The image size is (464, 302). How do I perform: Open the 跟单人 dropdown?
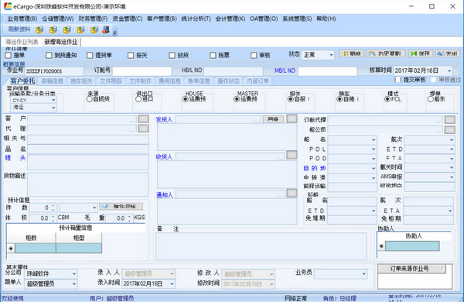click(x=74, y=283)
